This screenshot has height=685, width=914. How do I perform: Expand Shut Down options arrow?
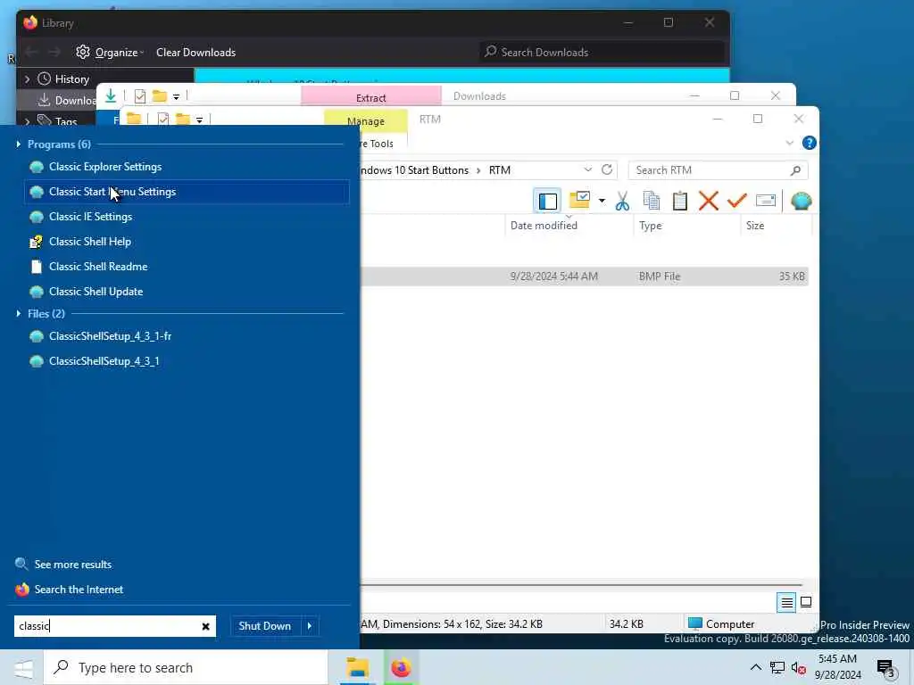[310, 626]
